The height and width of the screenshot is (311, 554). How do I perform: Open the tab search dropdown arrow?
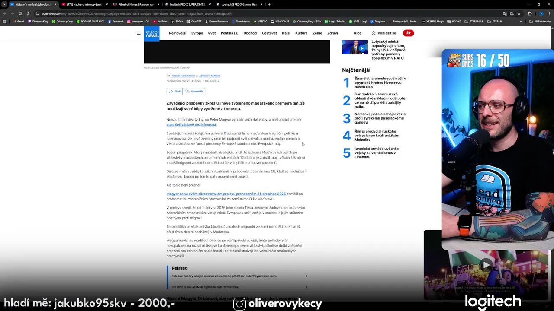(x=4, y=4)
